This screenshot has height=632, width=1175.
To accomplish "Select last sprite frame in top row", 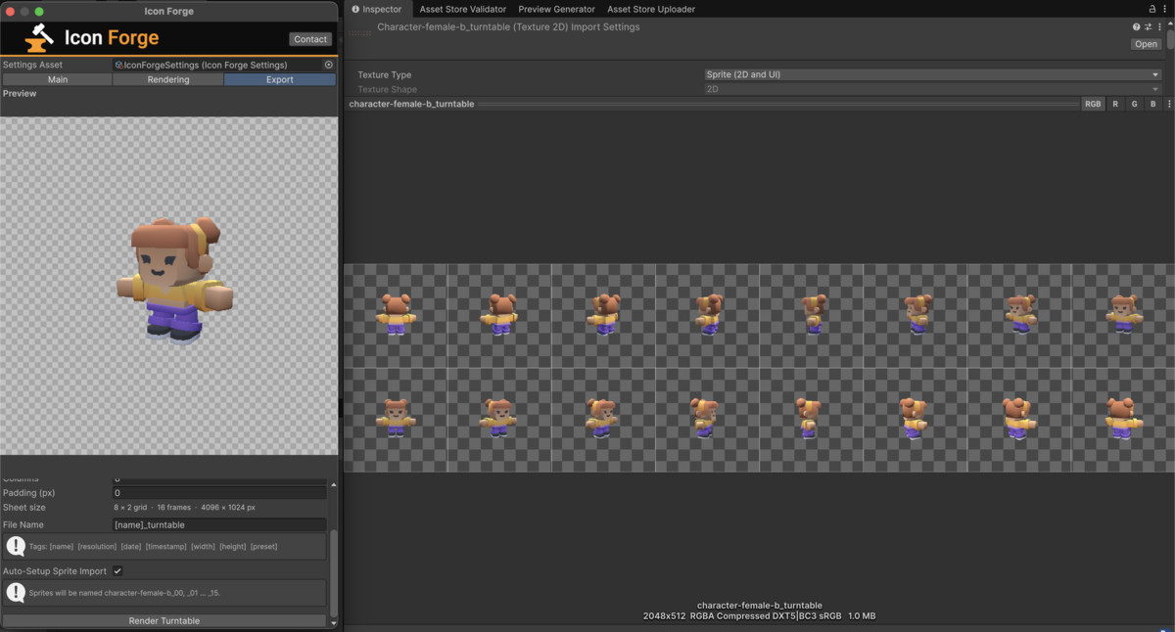I will pyautogui.click(x=1123, y=316).
